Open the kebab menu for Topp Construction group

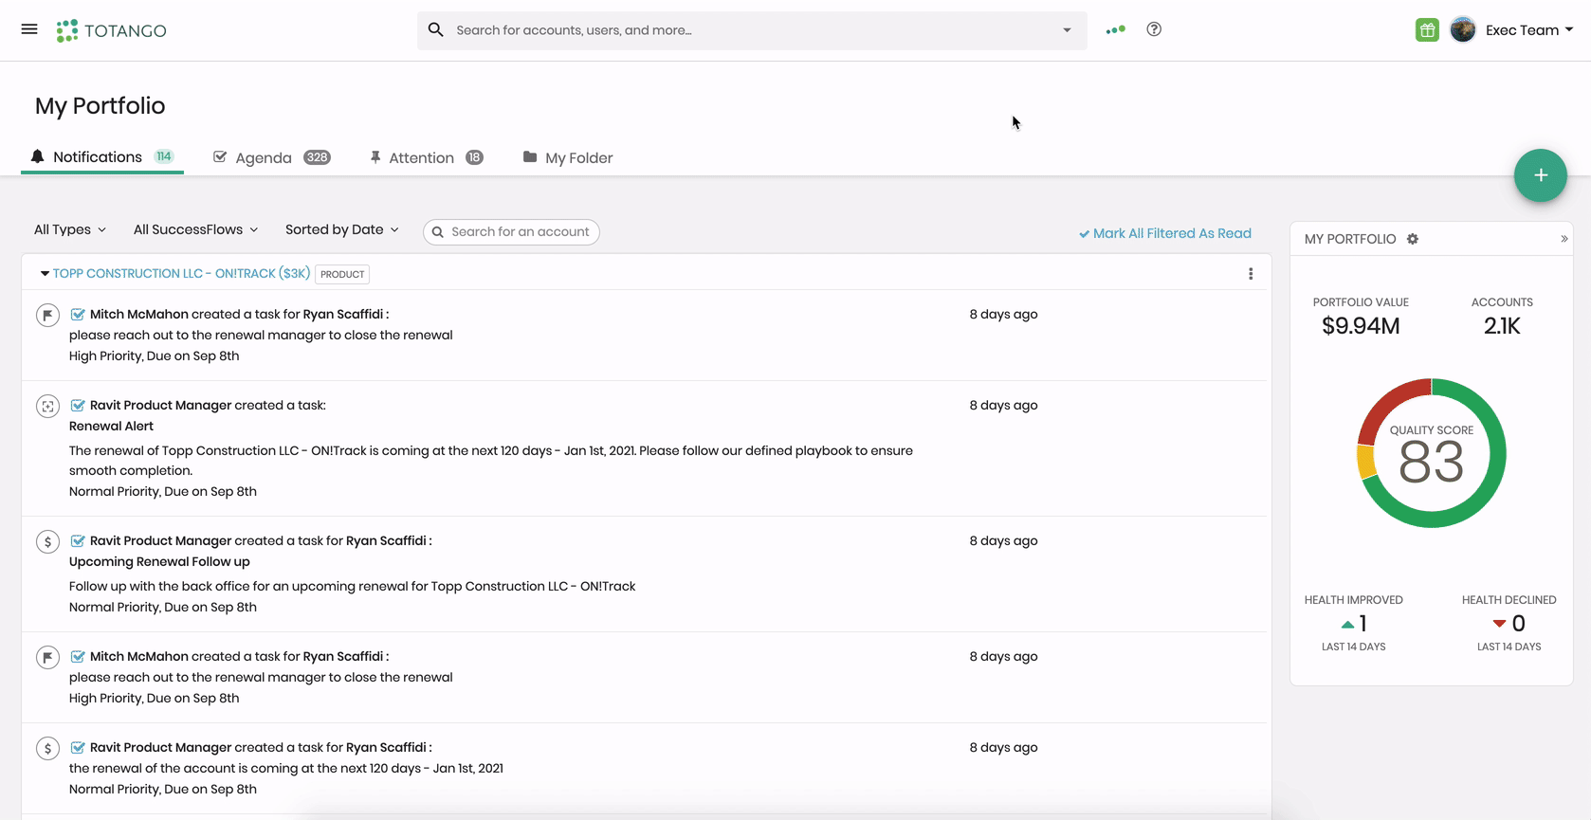pyautogui.click(x=1251, y=274)
